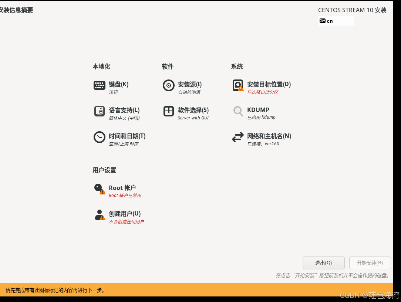Open the disk icon for 安装目标位置
Viewport: 401px width, 302px height.
[238, 85]
